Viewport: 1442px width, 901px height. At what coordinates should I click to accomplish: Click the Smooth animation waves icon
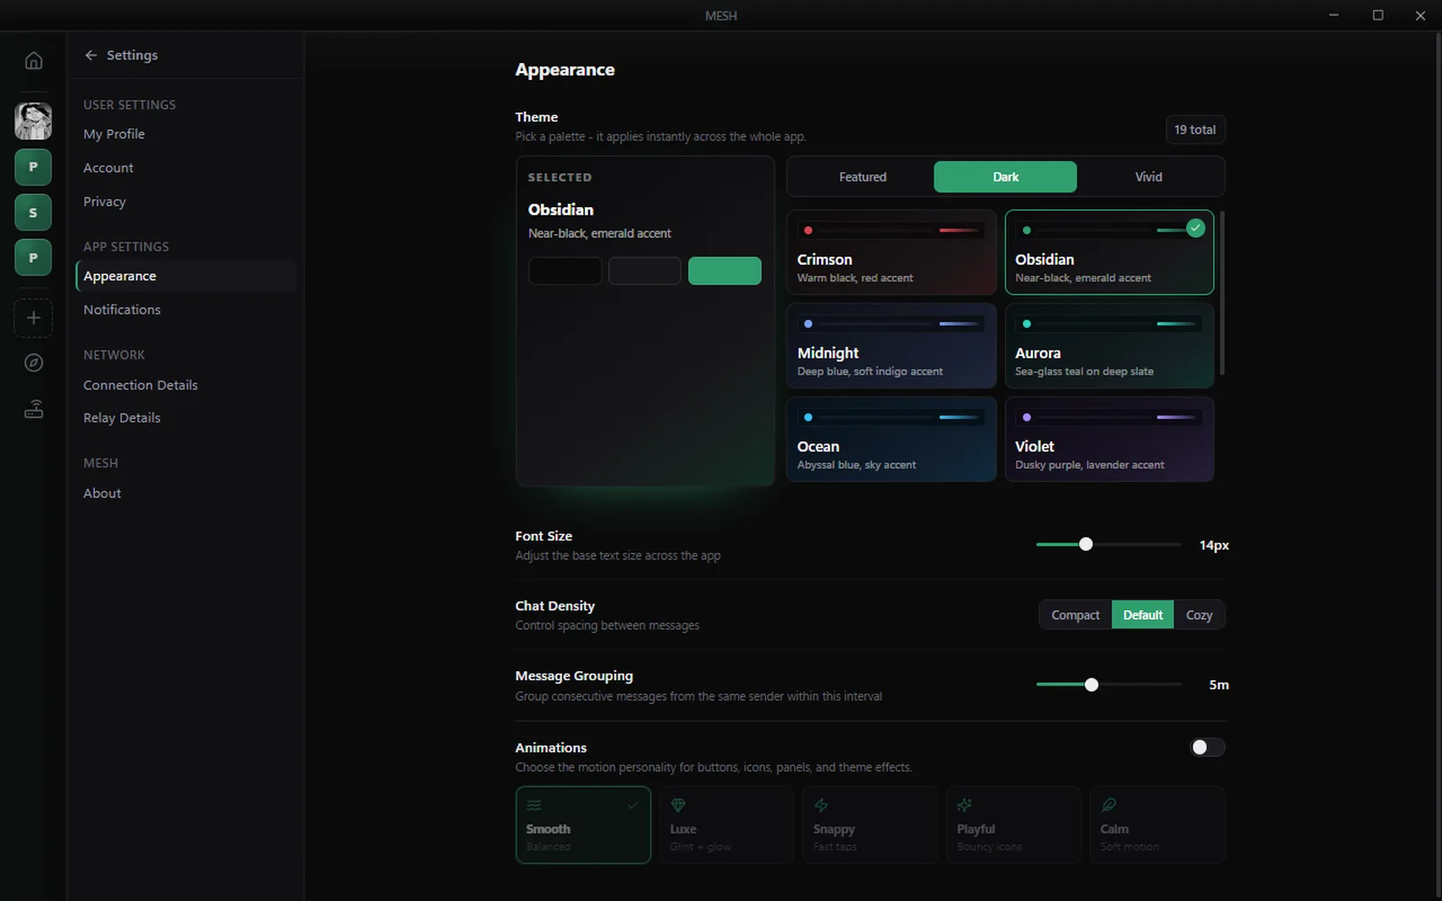click(534, 805)
